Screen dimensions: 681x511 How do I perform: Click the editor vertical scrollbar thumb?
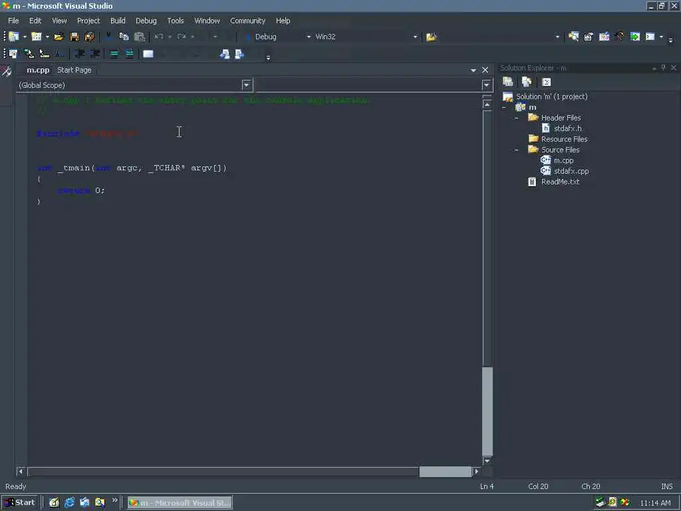[487, 411]
